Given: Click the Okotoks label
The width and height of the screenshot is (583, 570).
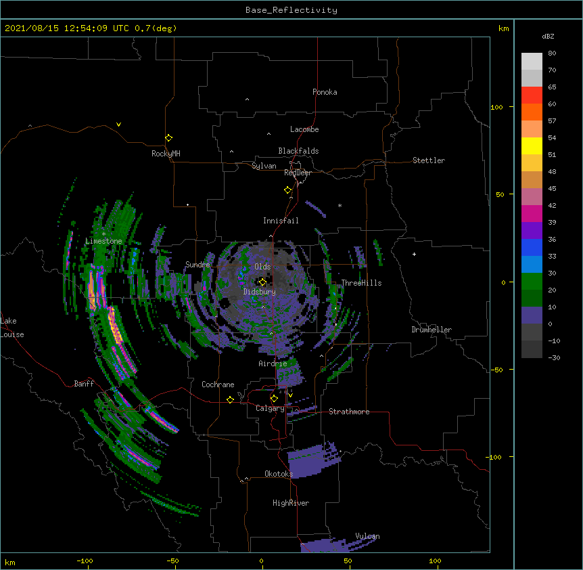Looking at the screenshot, I should pyautogui.click(x=279, y=474).
